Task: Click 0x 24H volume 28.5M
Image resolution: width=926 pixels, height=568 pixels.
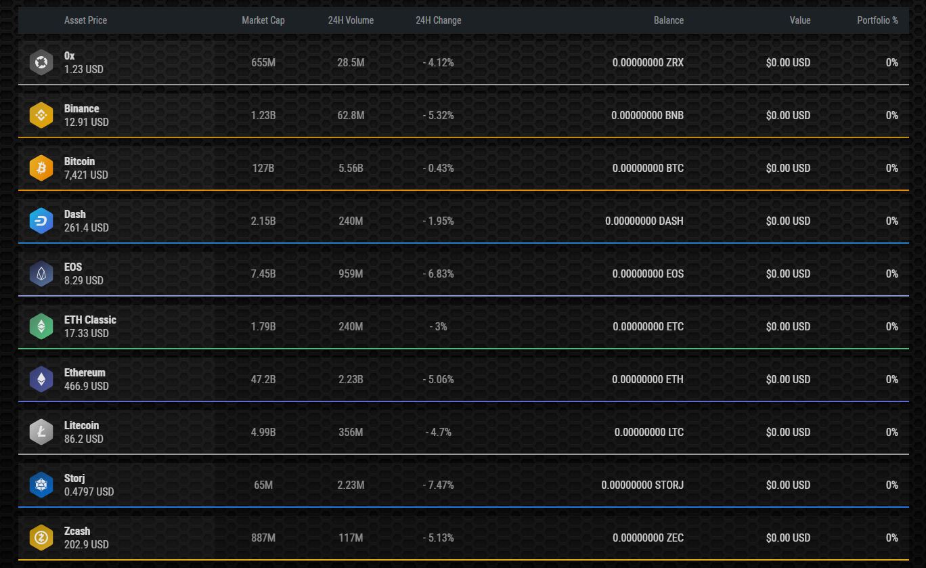Action: coord(351,62)
